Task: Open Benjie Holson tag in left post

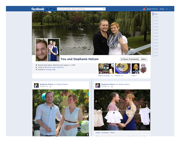Action: [x=63, y=84]
